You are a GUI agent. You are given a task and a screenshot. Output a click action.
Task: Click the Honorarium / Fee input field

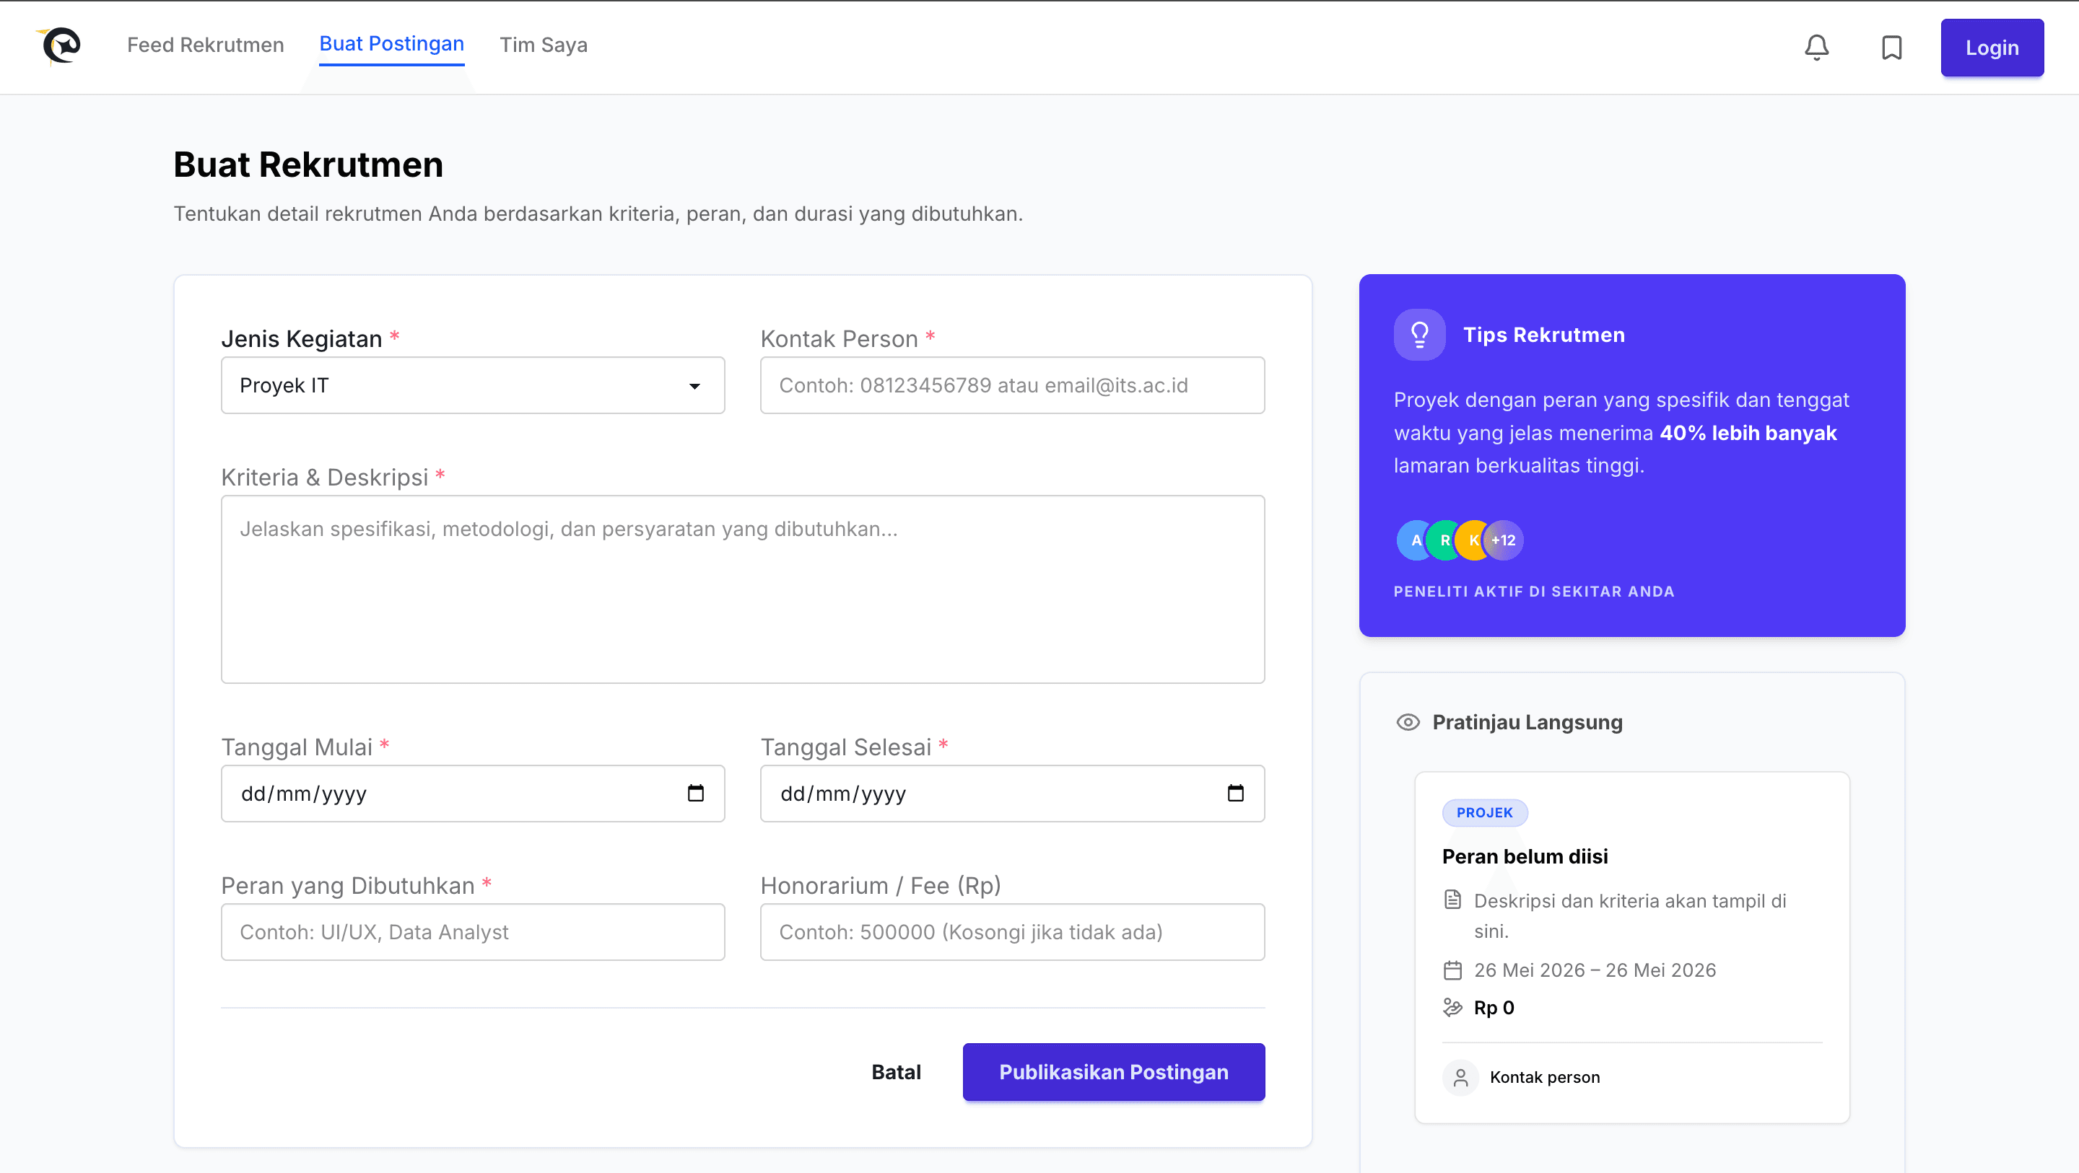pos(1012,932)
